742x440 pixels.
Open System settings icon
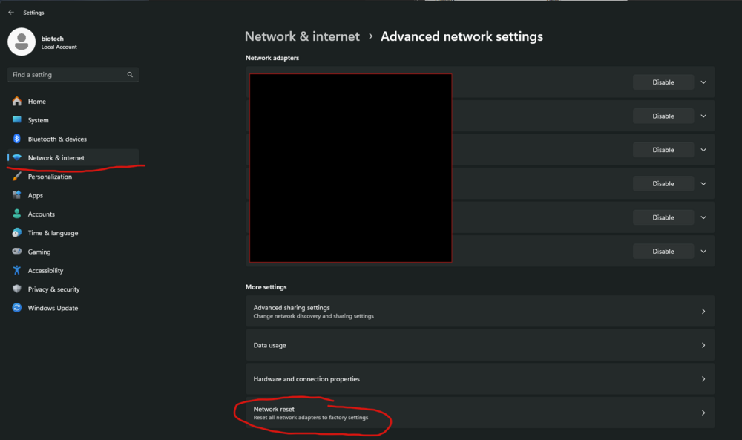tap(17, 120)
